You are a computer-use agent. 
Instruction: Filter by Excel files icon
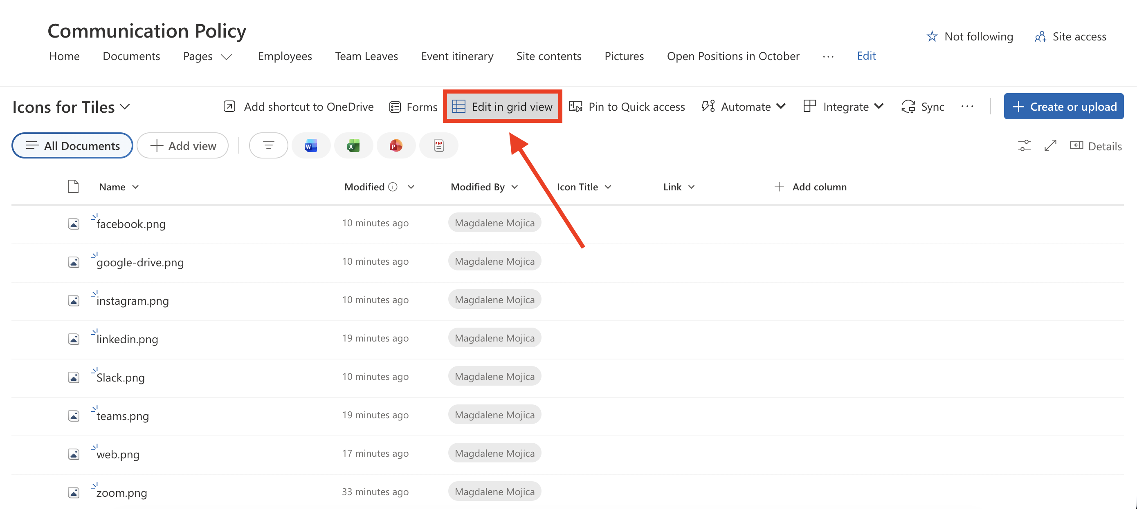353,145
